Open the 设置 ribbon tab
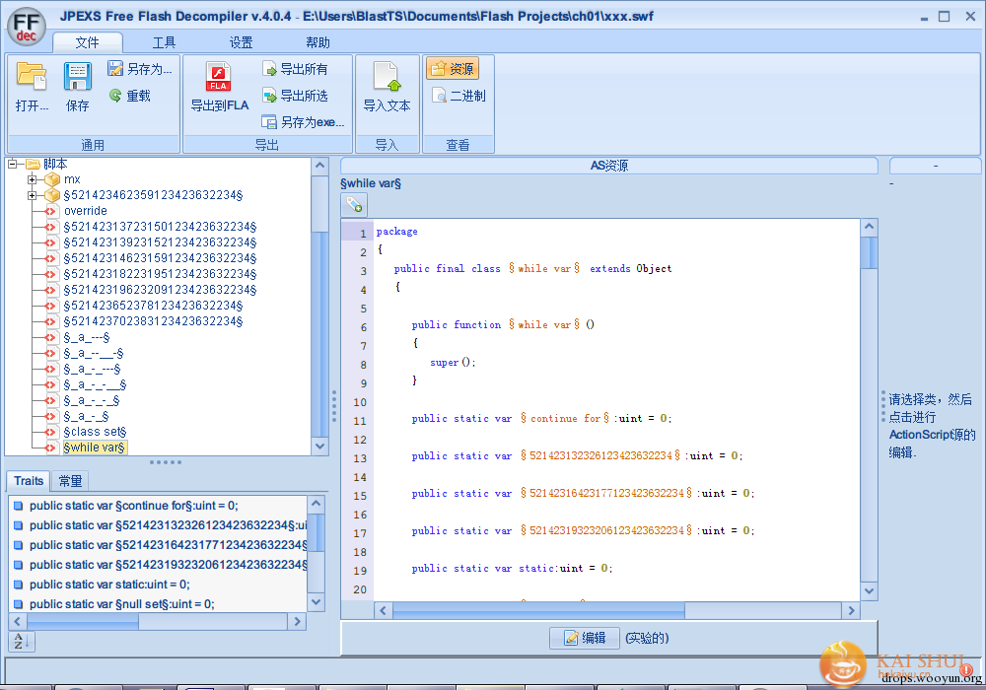Image resolution: width=986 pixels, height=690 pixels. 241,42
